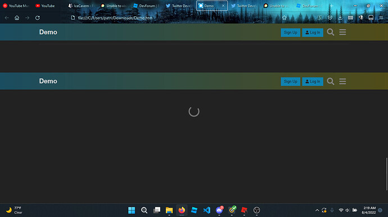Open OBS Studio from the taskbar
The height and width of the screenshot is (217, 388).
click(x=256, y=210)
